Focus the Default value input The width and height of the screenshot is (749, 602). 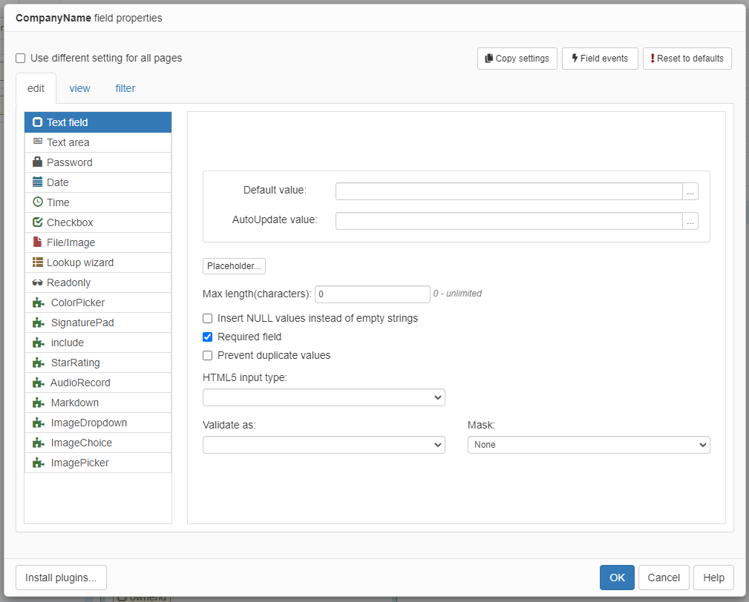click(508, 191)
